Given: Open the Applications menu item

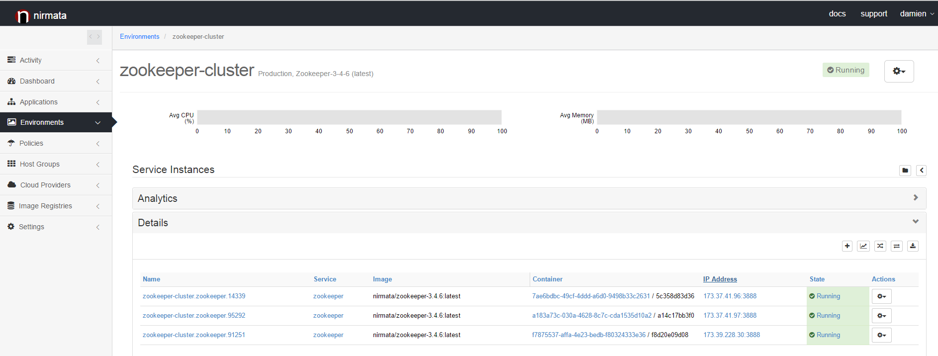Looking at the screenshot, I should point(56,102).
